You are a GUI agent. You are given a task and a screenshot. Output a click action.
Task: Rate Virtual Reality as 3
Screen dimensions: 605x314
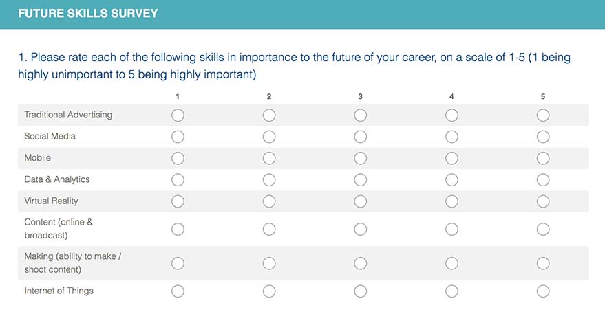(x=361, y=201)
